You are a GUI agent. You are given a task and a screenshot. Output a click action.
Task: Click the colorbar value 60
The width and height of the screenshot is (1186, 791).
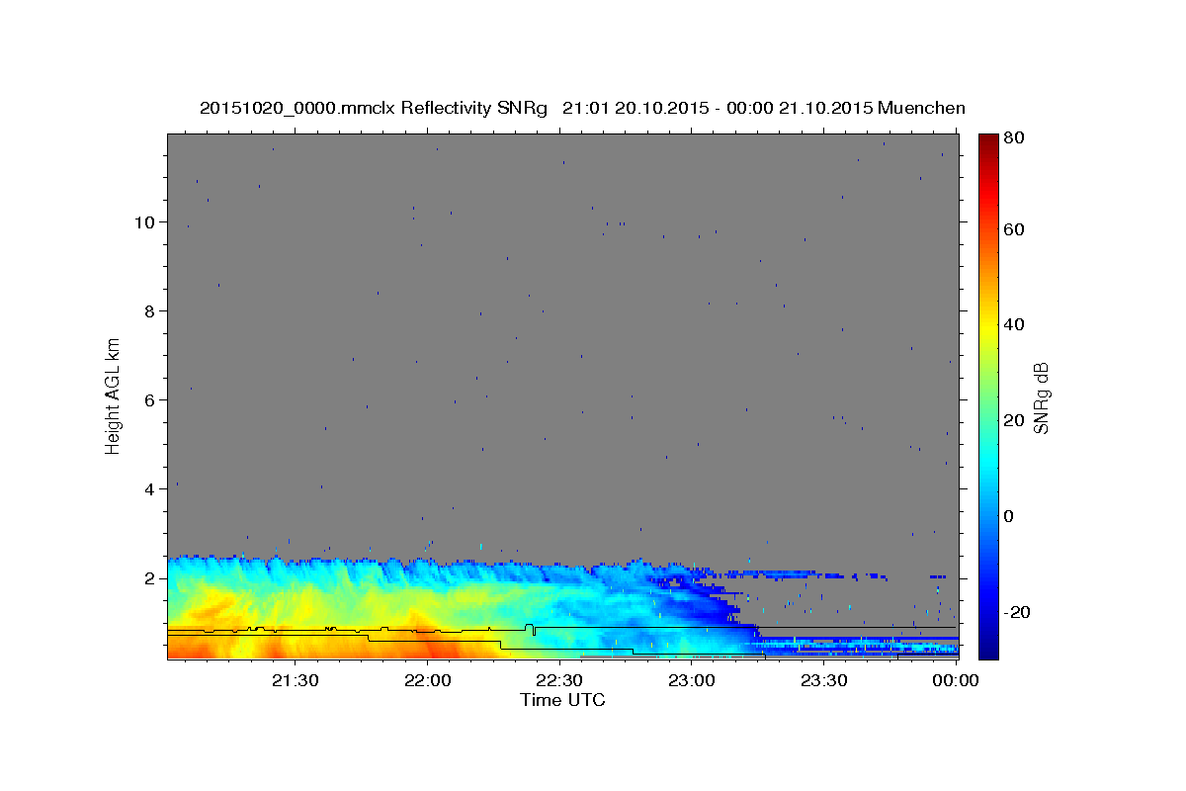pyautogui.click(x=1015, y=228)
